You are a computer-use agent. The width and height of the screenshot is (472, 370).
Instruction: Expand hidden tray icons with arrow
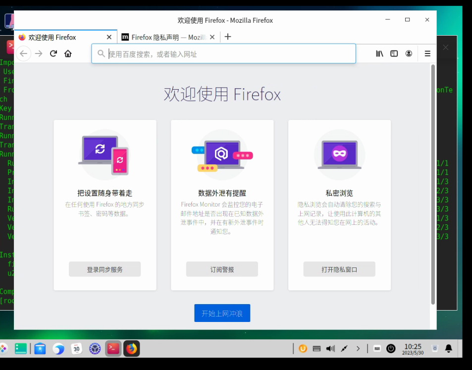pos(358,349)
